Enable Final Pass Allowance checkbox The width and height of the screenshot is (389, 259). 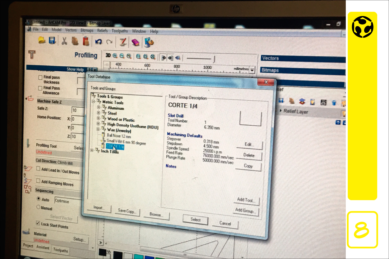pos(40,88)
